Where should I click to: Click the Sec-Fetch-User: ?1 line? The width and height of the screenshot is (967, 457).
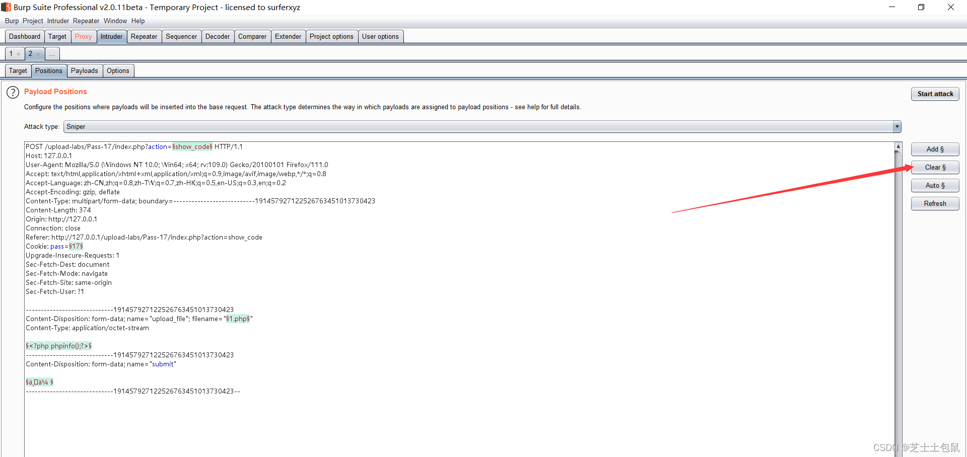coord(55,291)
